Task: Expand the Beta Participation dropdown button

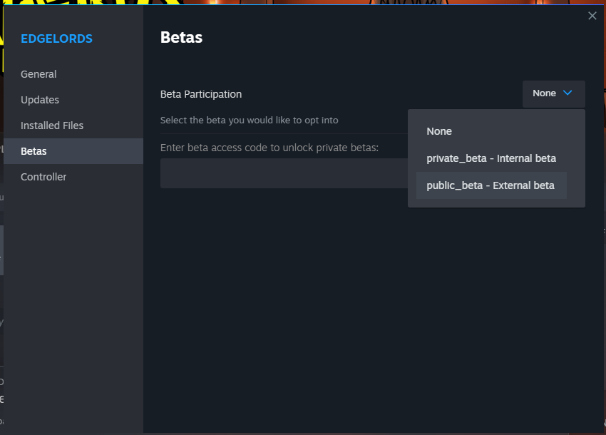Action: coord(553,93)
